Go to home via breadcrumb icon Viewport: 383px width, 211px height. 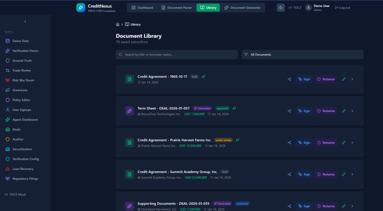tap(117, 24)
